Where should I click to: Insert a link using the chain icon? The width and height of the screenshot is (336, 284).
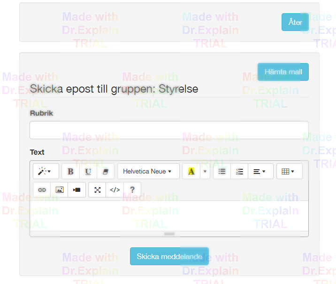click(42, 190)
